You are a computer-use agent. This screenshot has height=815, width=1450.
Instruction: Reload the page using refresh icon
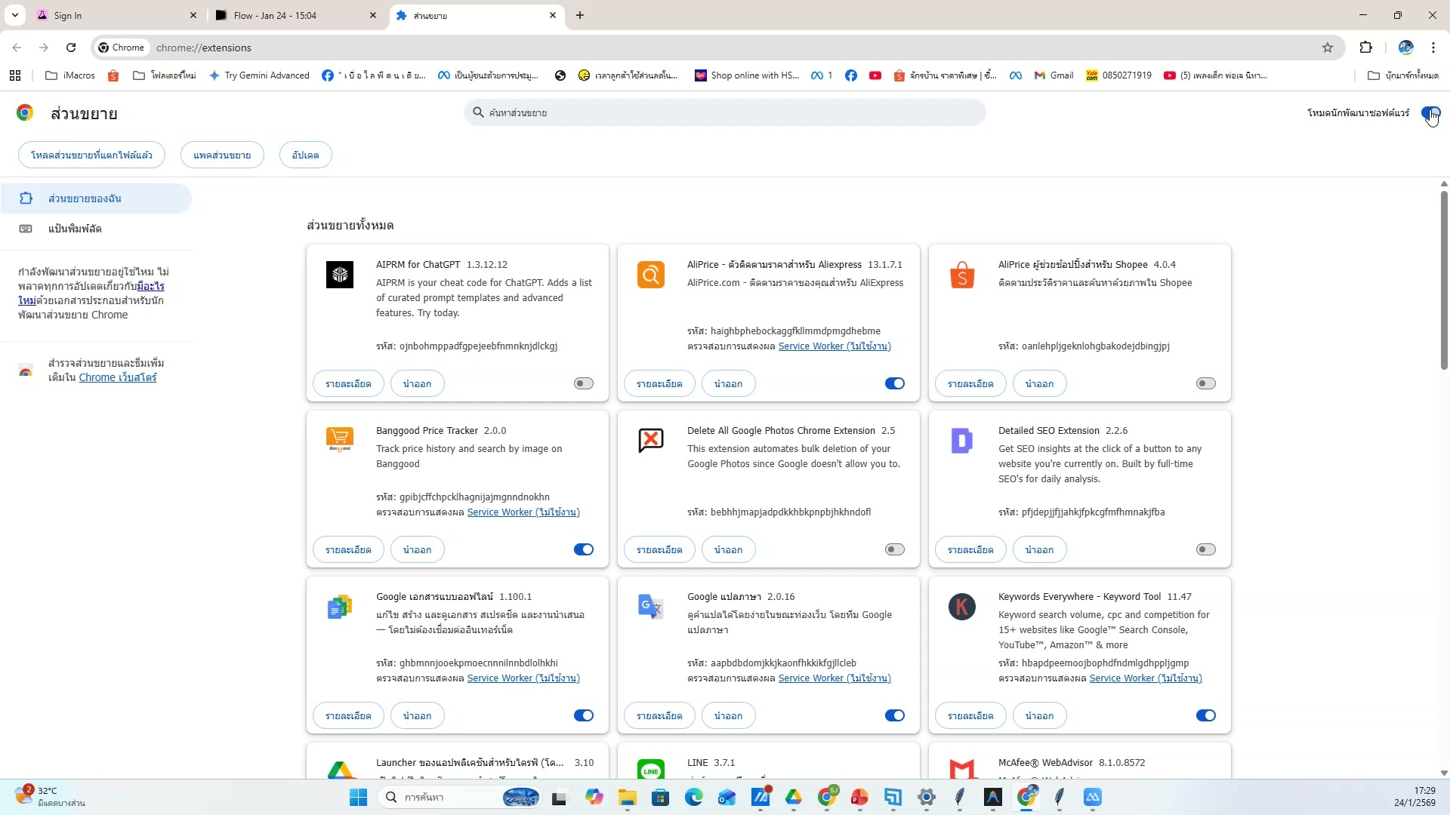click(71, 48)
